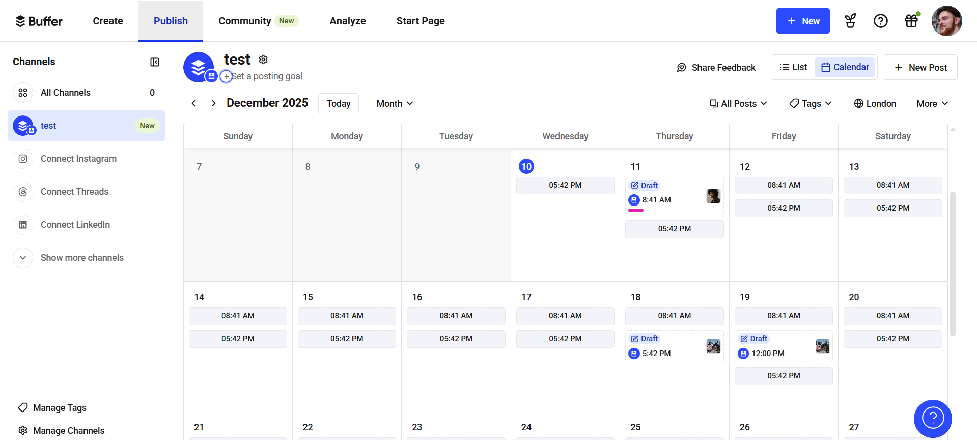Viewport: 977px width, 440px height.
Task: Click the 08:41 AM slot on December 12
Action: click(784, 185)
